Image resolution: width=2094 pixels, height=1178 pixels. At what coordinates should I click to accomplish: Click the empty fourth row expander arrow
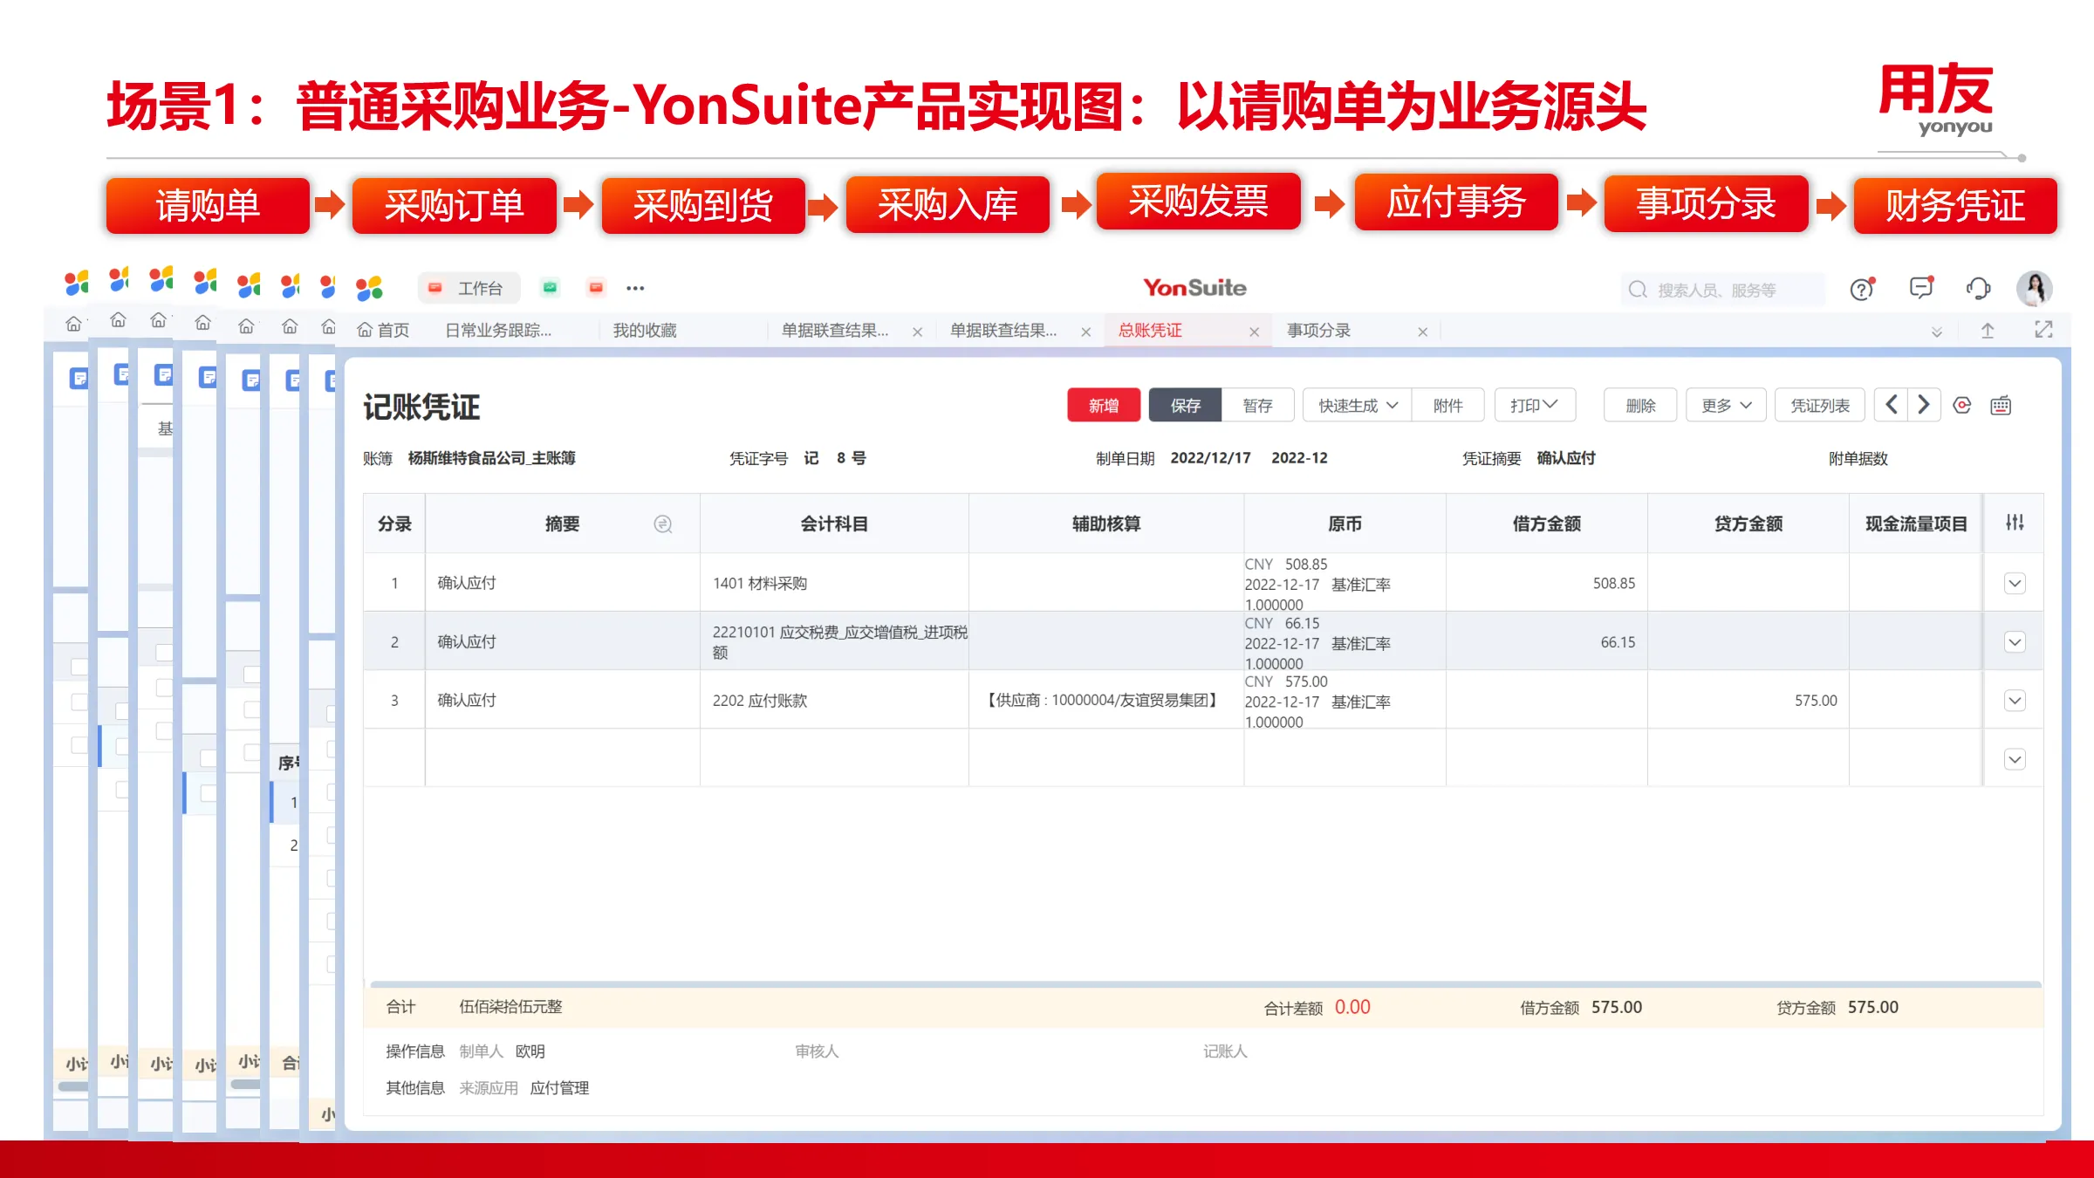[2015, 759]
